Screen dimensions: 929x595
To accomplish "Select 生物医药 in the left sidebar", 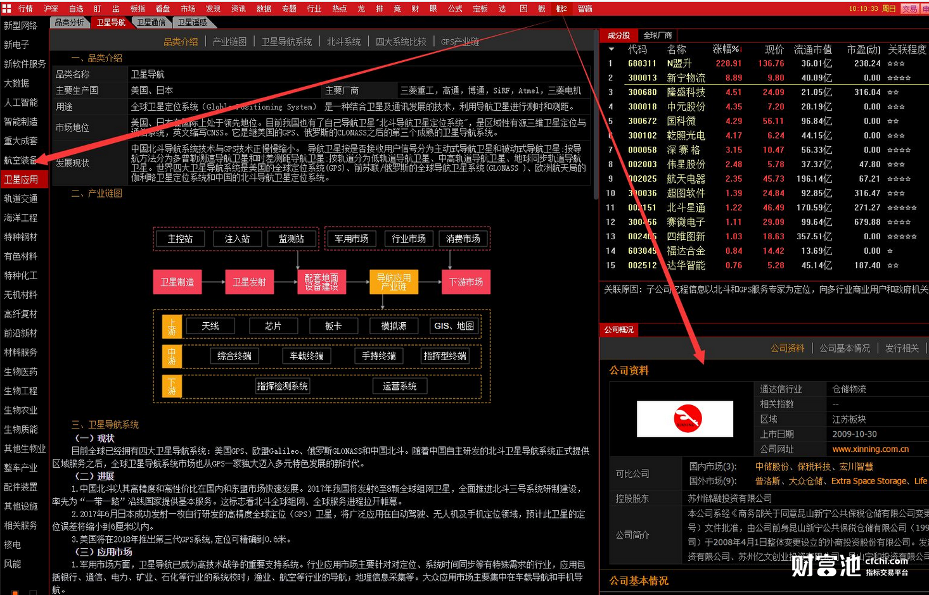I will (x=21, y=372).
